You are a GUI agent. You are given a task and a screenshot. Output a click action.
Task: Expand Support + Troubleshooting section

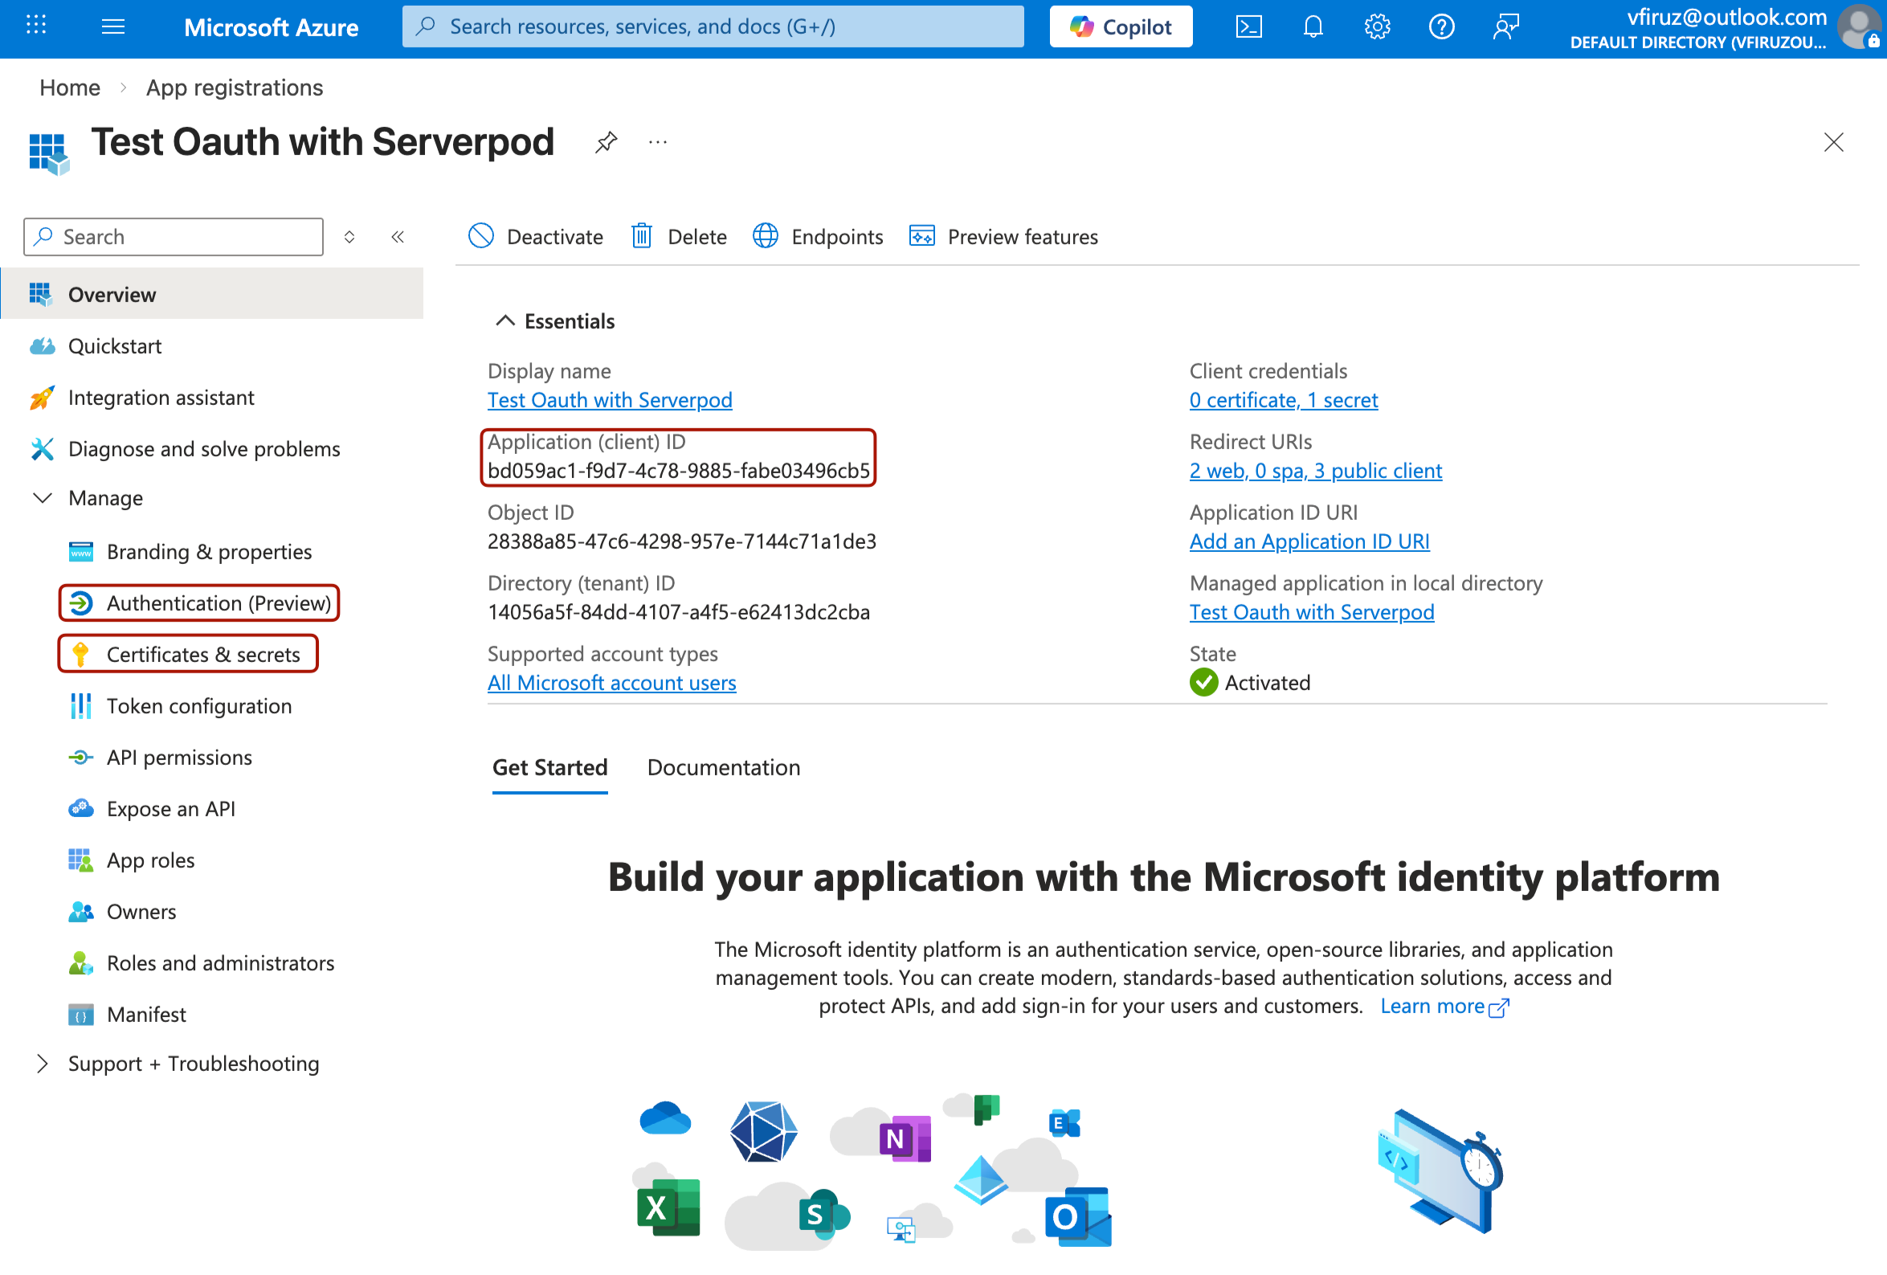pyautogui.click(x=43, y=1064)
